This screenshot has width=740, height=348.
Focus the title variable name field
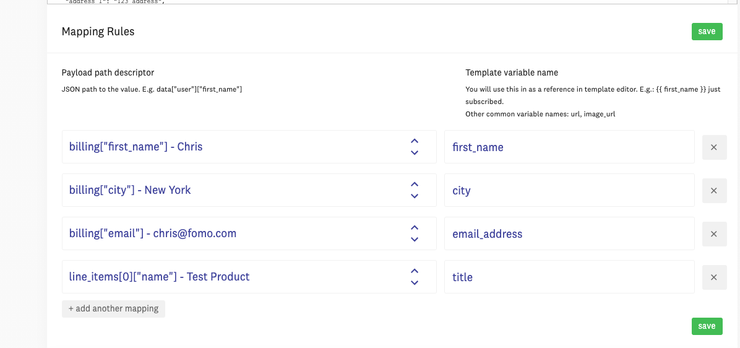pos(569,277)
